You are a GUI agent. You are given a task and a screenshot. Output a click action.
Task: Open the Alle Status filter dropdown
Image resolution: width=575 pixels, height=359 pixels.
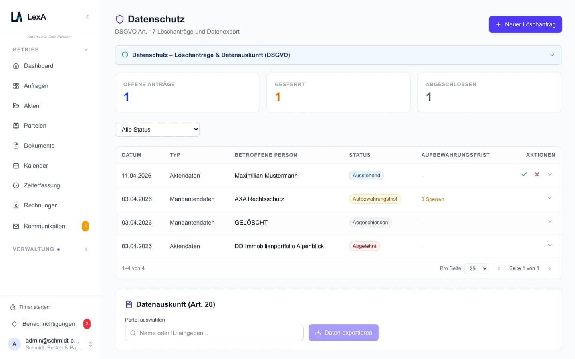coord(157,130)
